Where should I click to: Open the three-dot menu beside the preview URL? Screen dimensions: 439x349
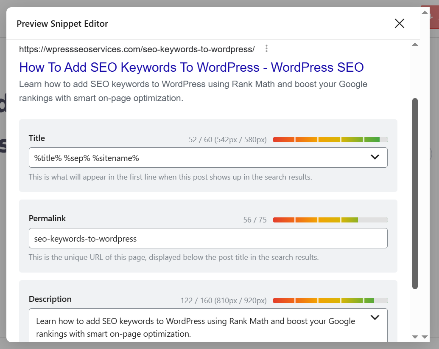(x=266, y=48)
